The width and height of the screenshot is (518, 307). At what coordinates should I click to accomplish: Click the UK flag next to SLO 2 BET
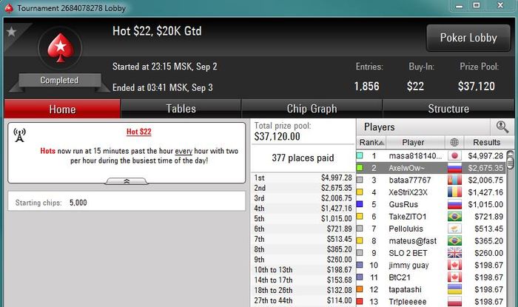(x=454, y=253)
